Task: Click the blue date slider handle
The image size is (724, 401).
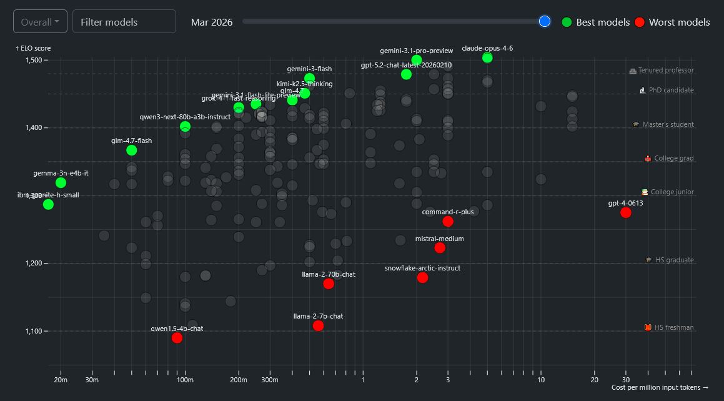Action: (x=544, y=21)
